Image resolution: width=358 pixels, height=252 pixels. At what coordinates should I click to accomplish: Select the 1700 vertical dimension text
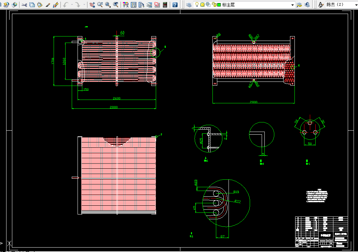point(53,61)
